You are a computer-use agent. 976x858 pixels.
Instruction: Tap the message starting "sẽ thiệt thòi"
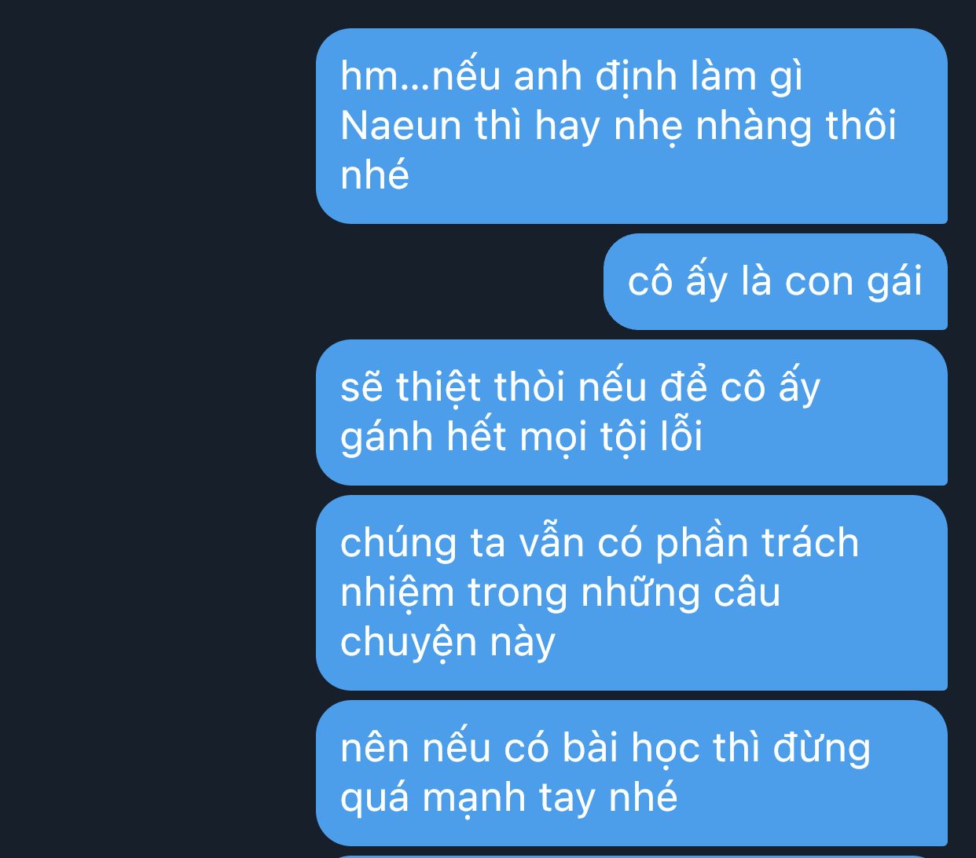(x=632, y=412)
